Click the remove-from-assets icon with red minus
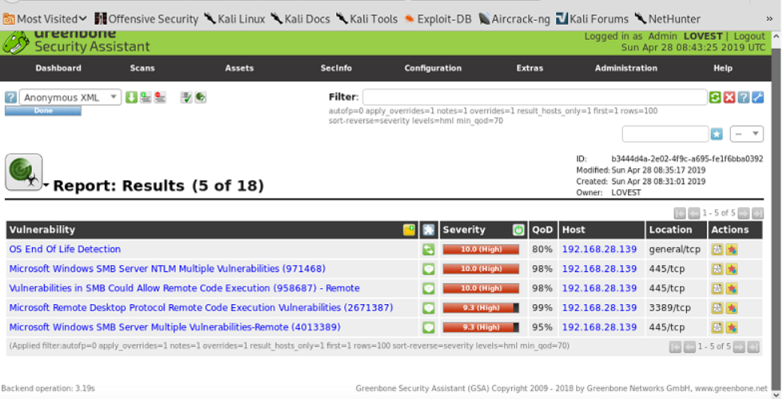 pos(160,97)
